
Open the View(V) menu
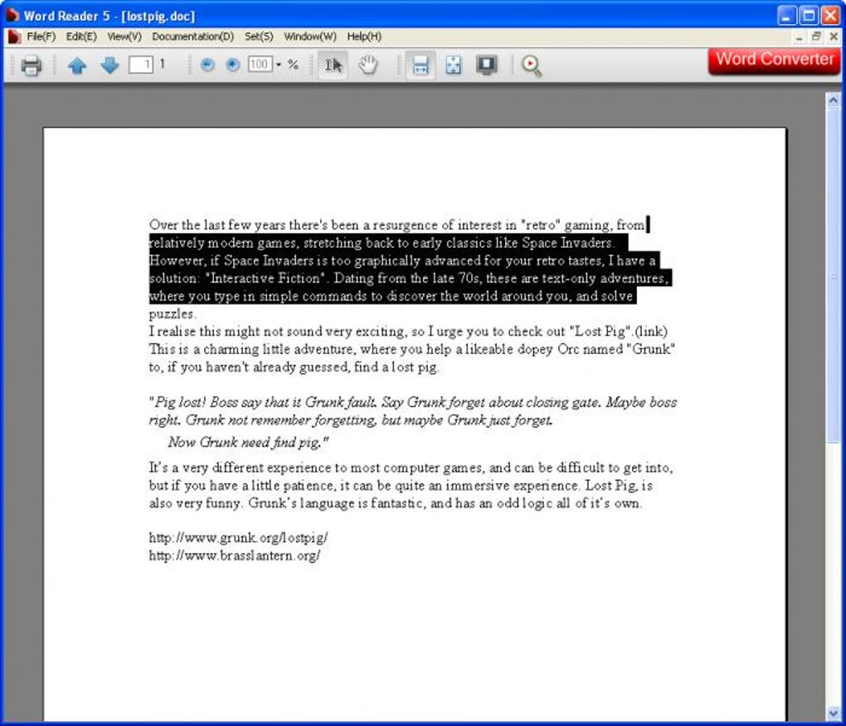click(124, 36)
